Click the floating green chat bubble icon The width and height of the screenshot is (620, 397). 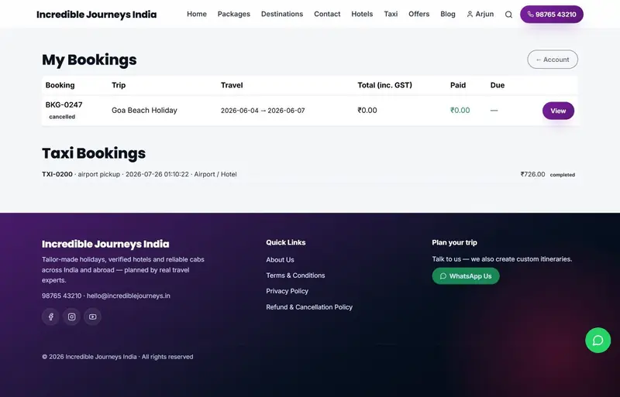coord(598,340)
